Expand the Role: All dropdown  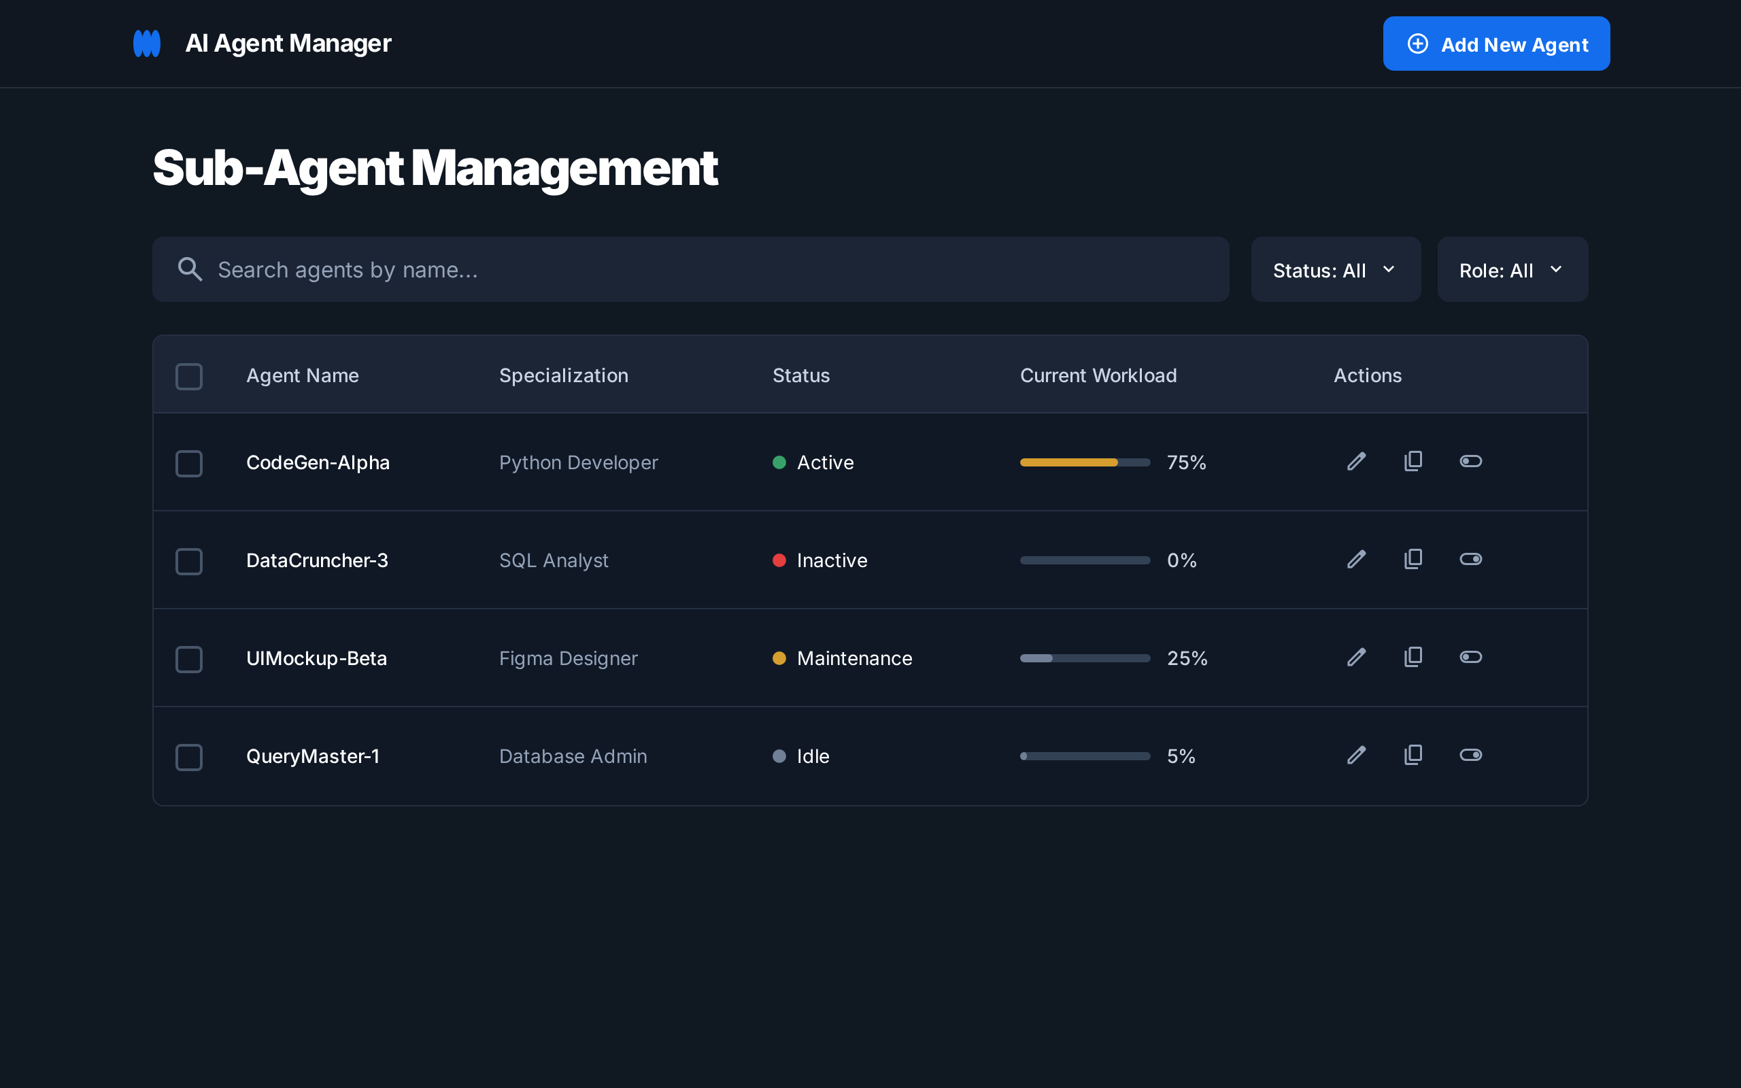1510,269
